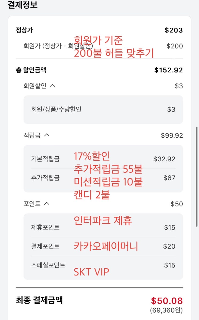The image size is (199, 320).
Task: Select the red $50.08 final amount
Action: click(167, 300)
